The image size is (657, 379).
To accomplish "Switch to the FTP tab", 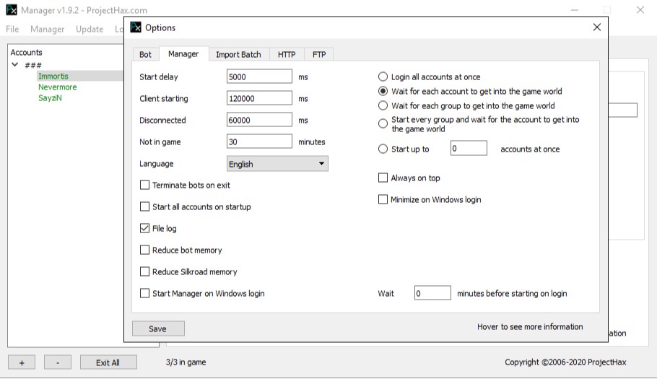I will [318, 54].
